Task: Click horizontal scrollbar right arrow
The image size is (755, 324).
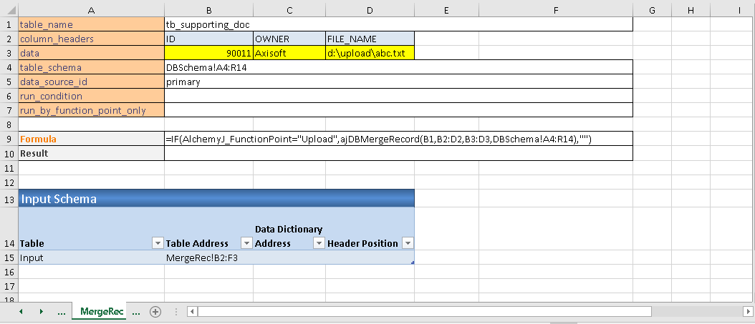Action: coord(748,312)
